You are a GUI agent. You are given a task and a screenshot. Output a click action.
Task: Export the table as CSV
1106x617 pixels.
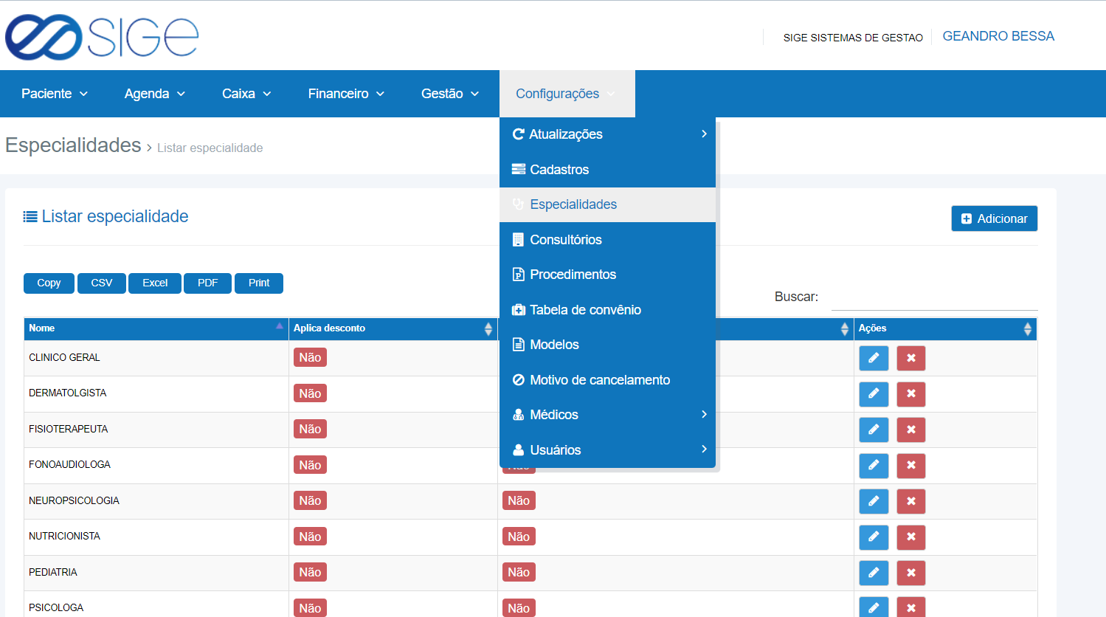(102, 283)
